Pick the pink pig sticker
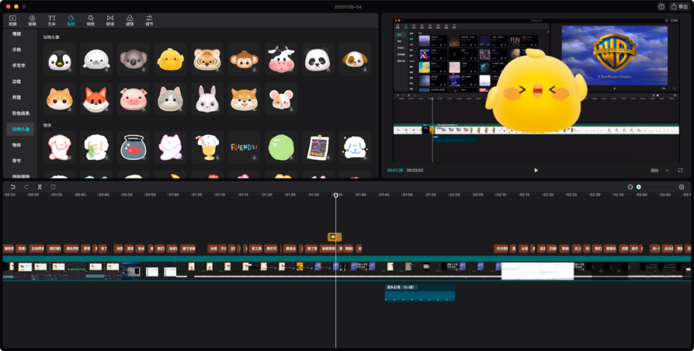This screenshot has height=351, width=694. coord(134,99)
